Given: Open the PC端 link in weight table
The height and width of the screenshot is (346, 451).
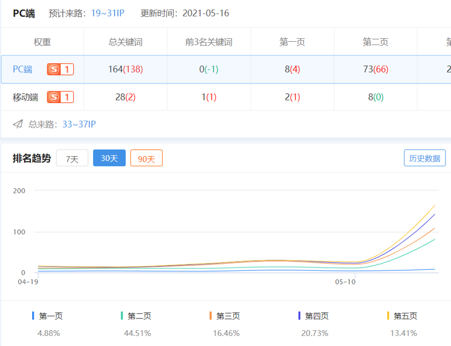Looking at the screenshot, I should coord(23,69).
